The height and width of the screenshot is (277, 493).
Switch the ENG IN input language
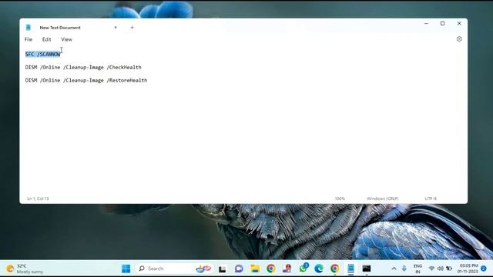418,269
